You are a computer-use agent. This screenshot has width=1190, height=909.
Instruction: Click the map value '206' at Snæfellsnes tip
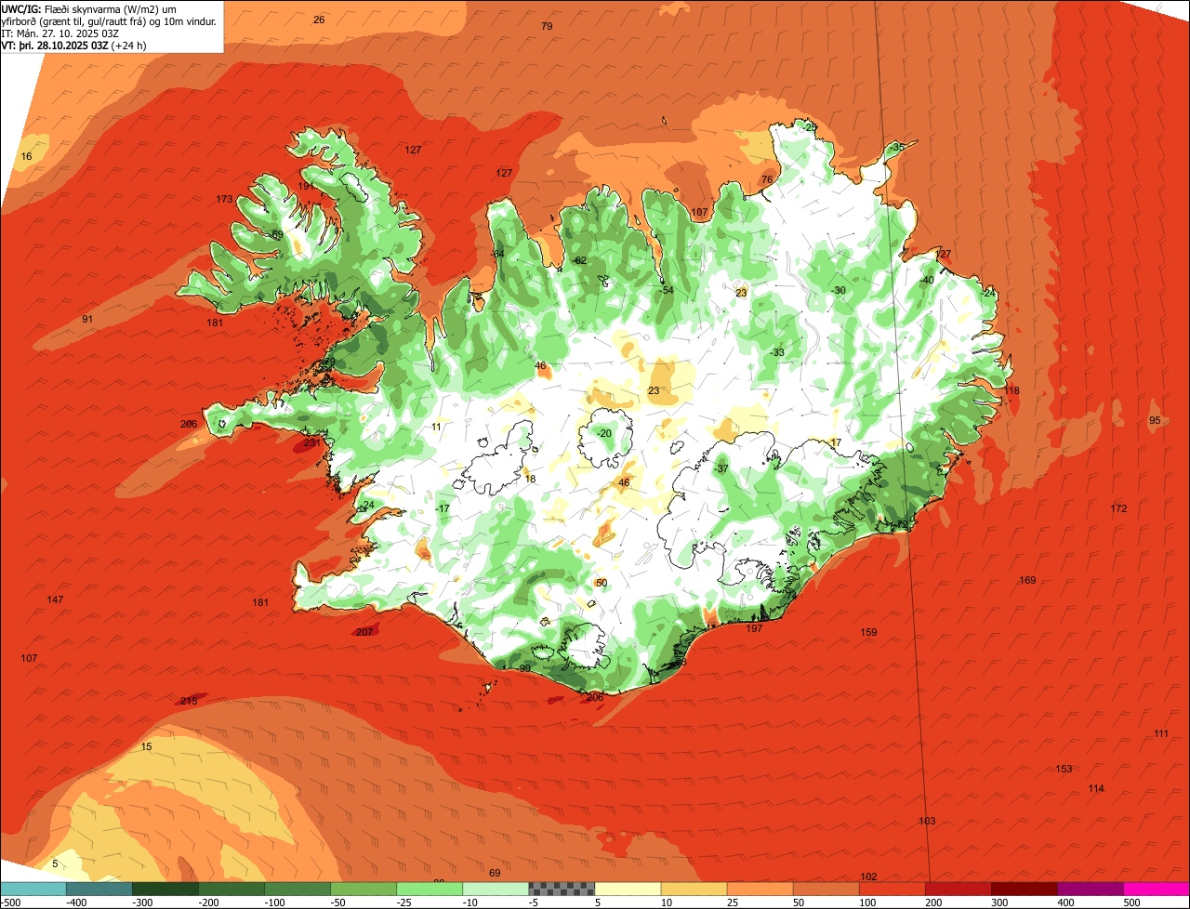click(189, 424)
